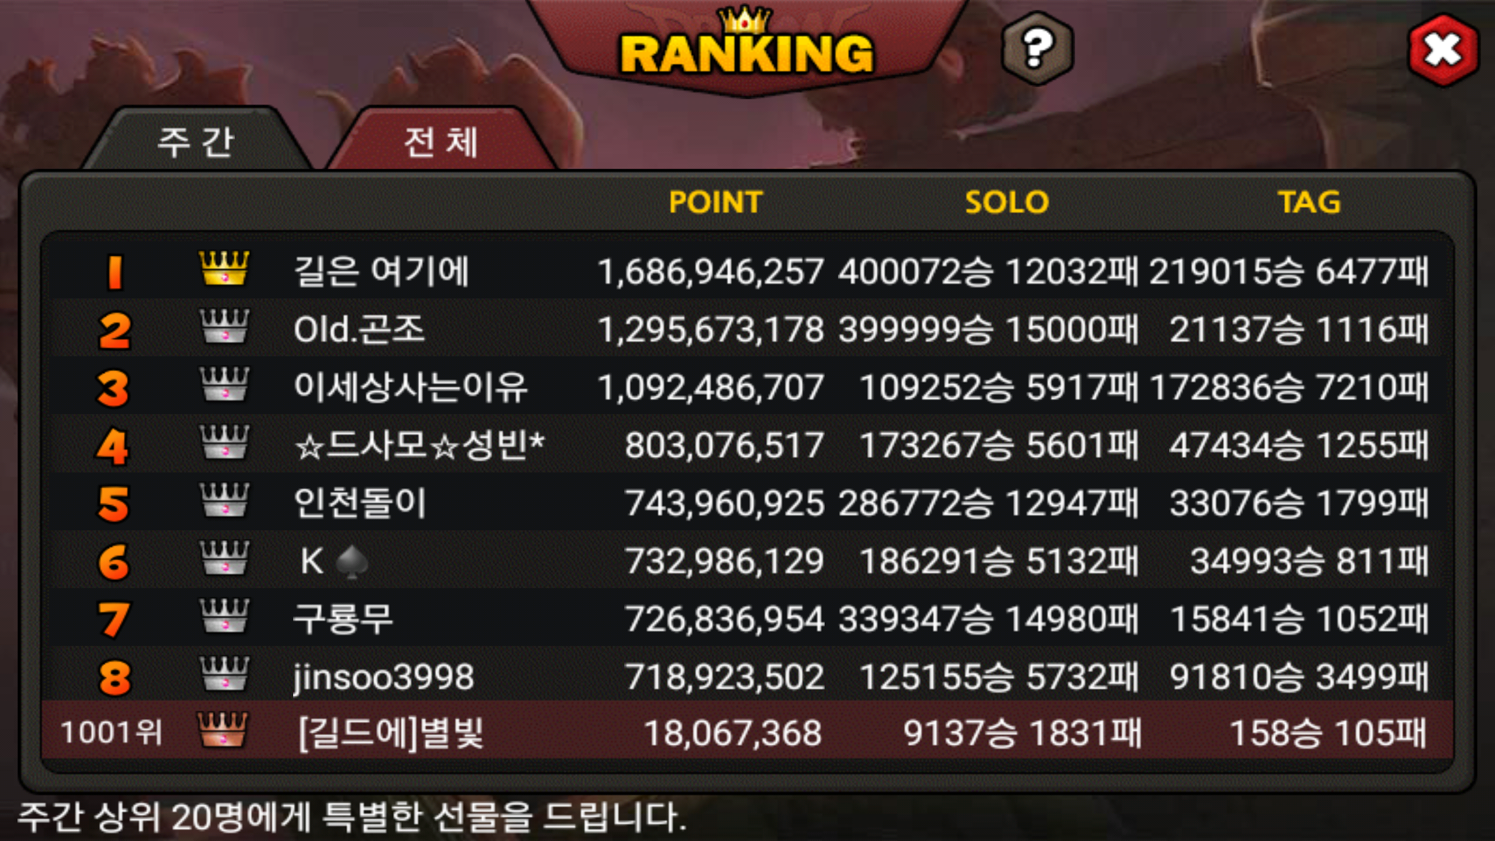Click the spade icon in player K's name
Viewport: 1495px width, 841px height.
(352, 562)
